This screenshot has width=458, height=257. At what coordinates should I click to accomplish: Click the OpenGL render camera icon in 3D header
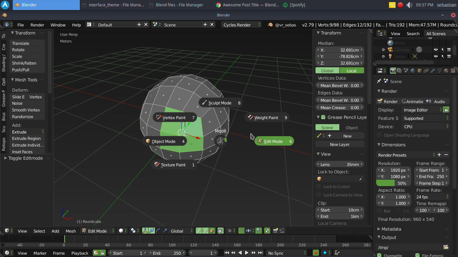pos(275,231)
